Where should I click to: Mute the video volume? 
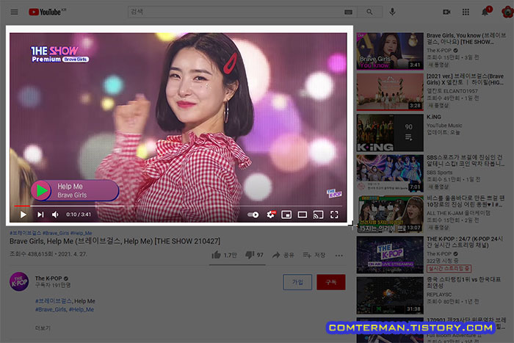55,214
